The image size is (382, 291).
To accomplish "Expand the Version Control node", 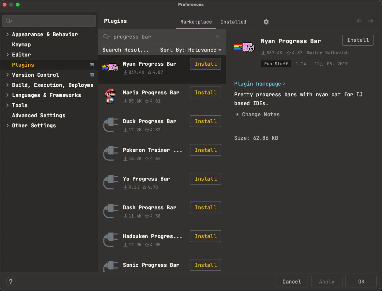I will tap(8, 75).
